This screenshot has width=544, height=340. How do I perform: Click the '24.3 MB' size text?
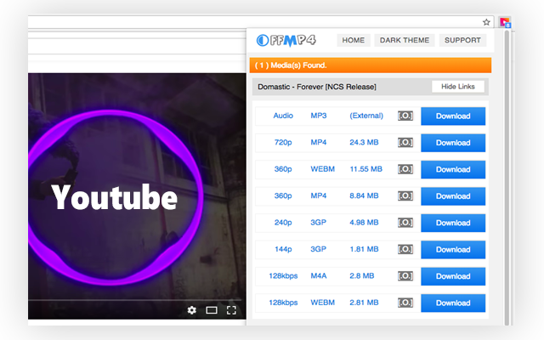[x=364, y=142]
